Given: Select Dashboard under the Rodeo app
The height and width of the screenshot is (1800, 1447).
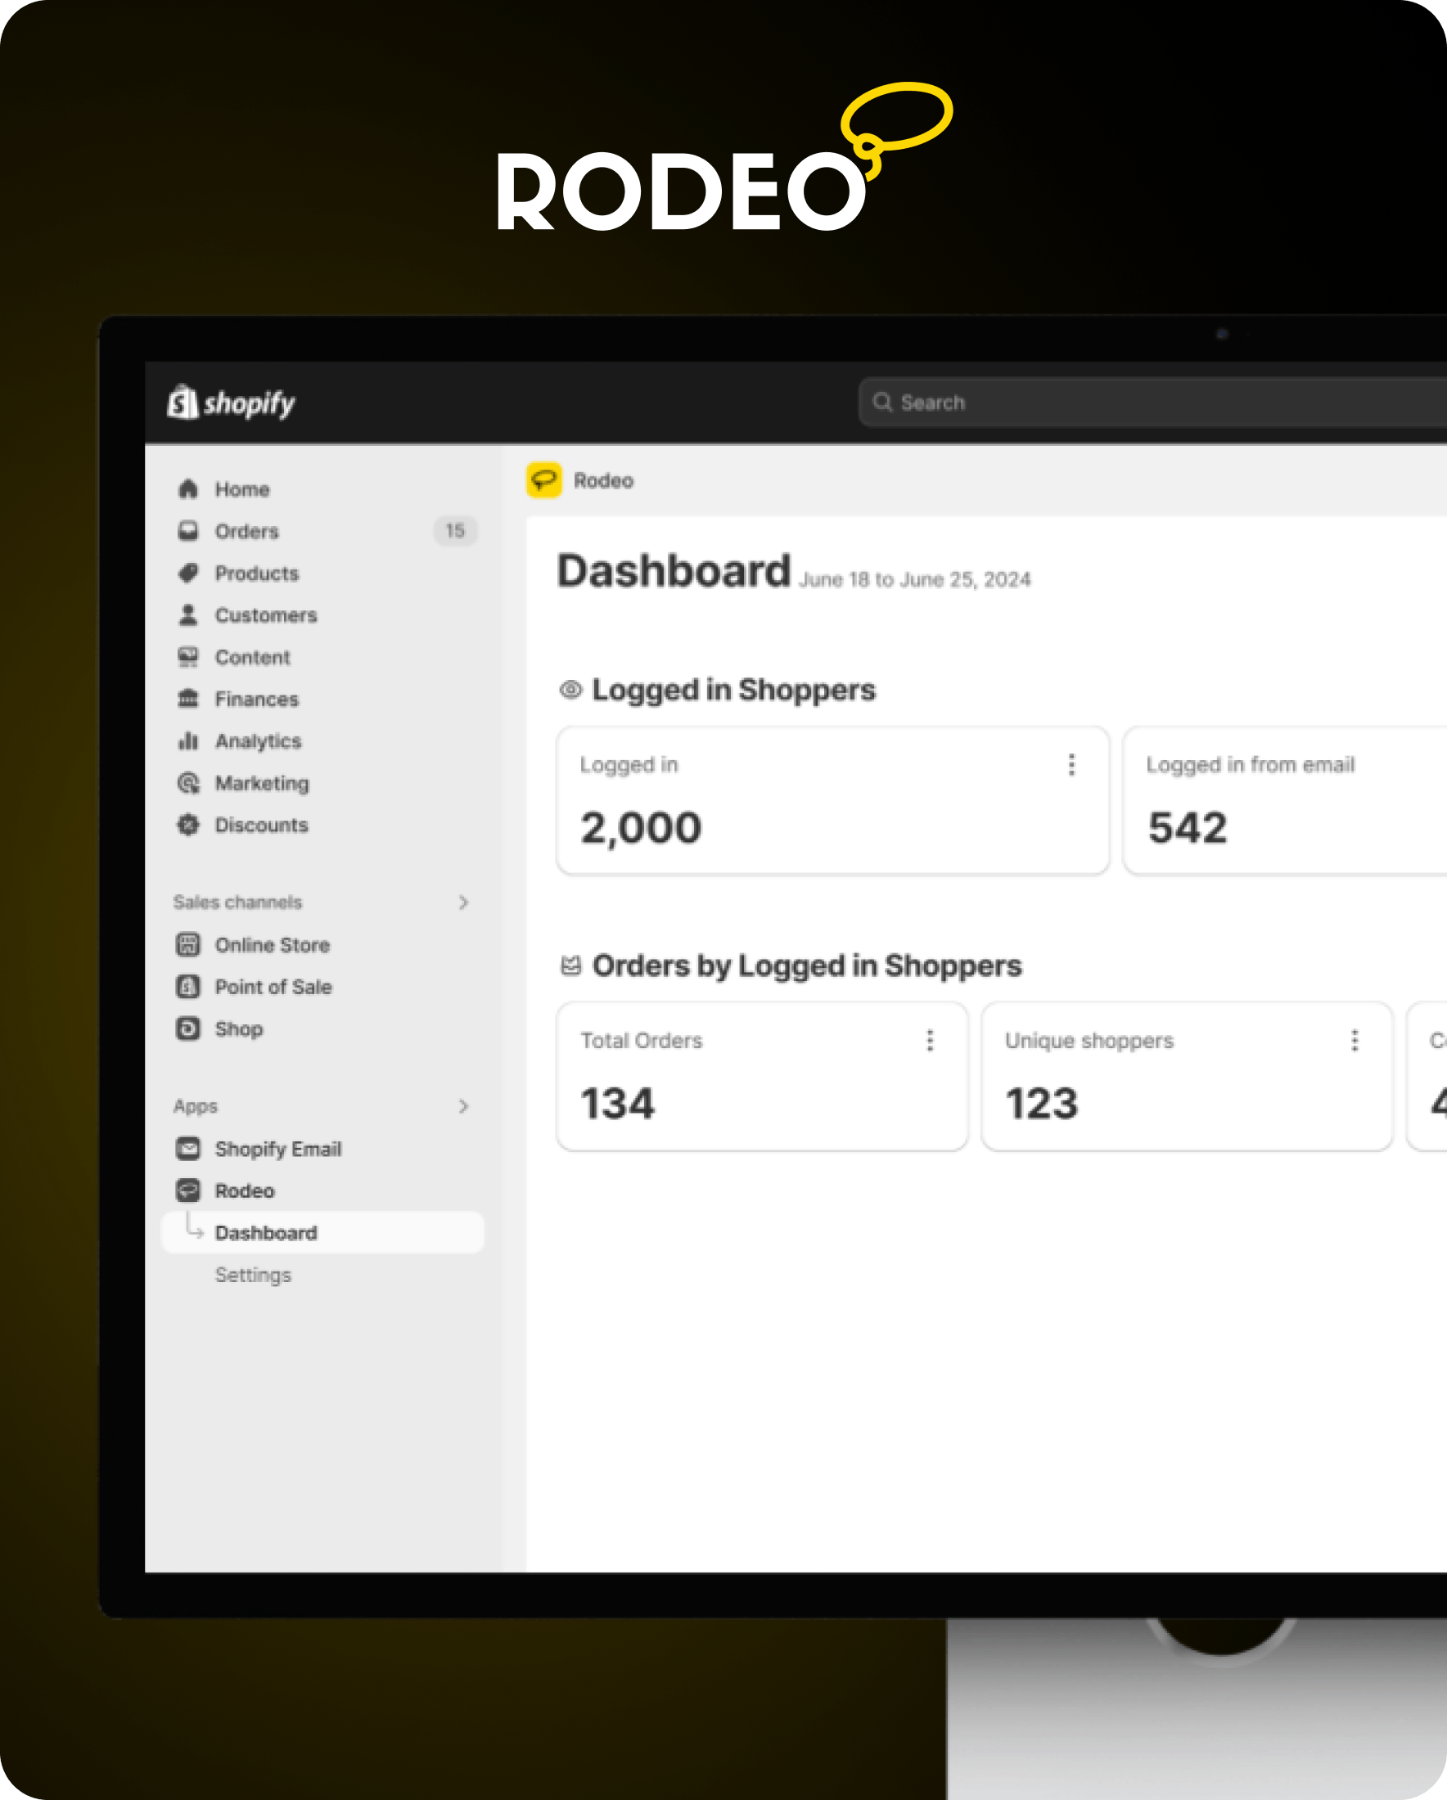Looking at the screenshot, I should tap(265, 1232).
